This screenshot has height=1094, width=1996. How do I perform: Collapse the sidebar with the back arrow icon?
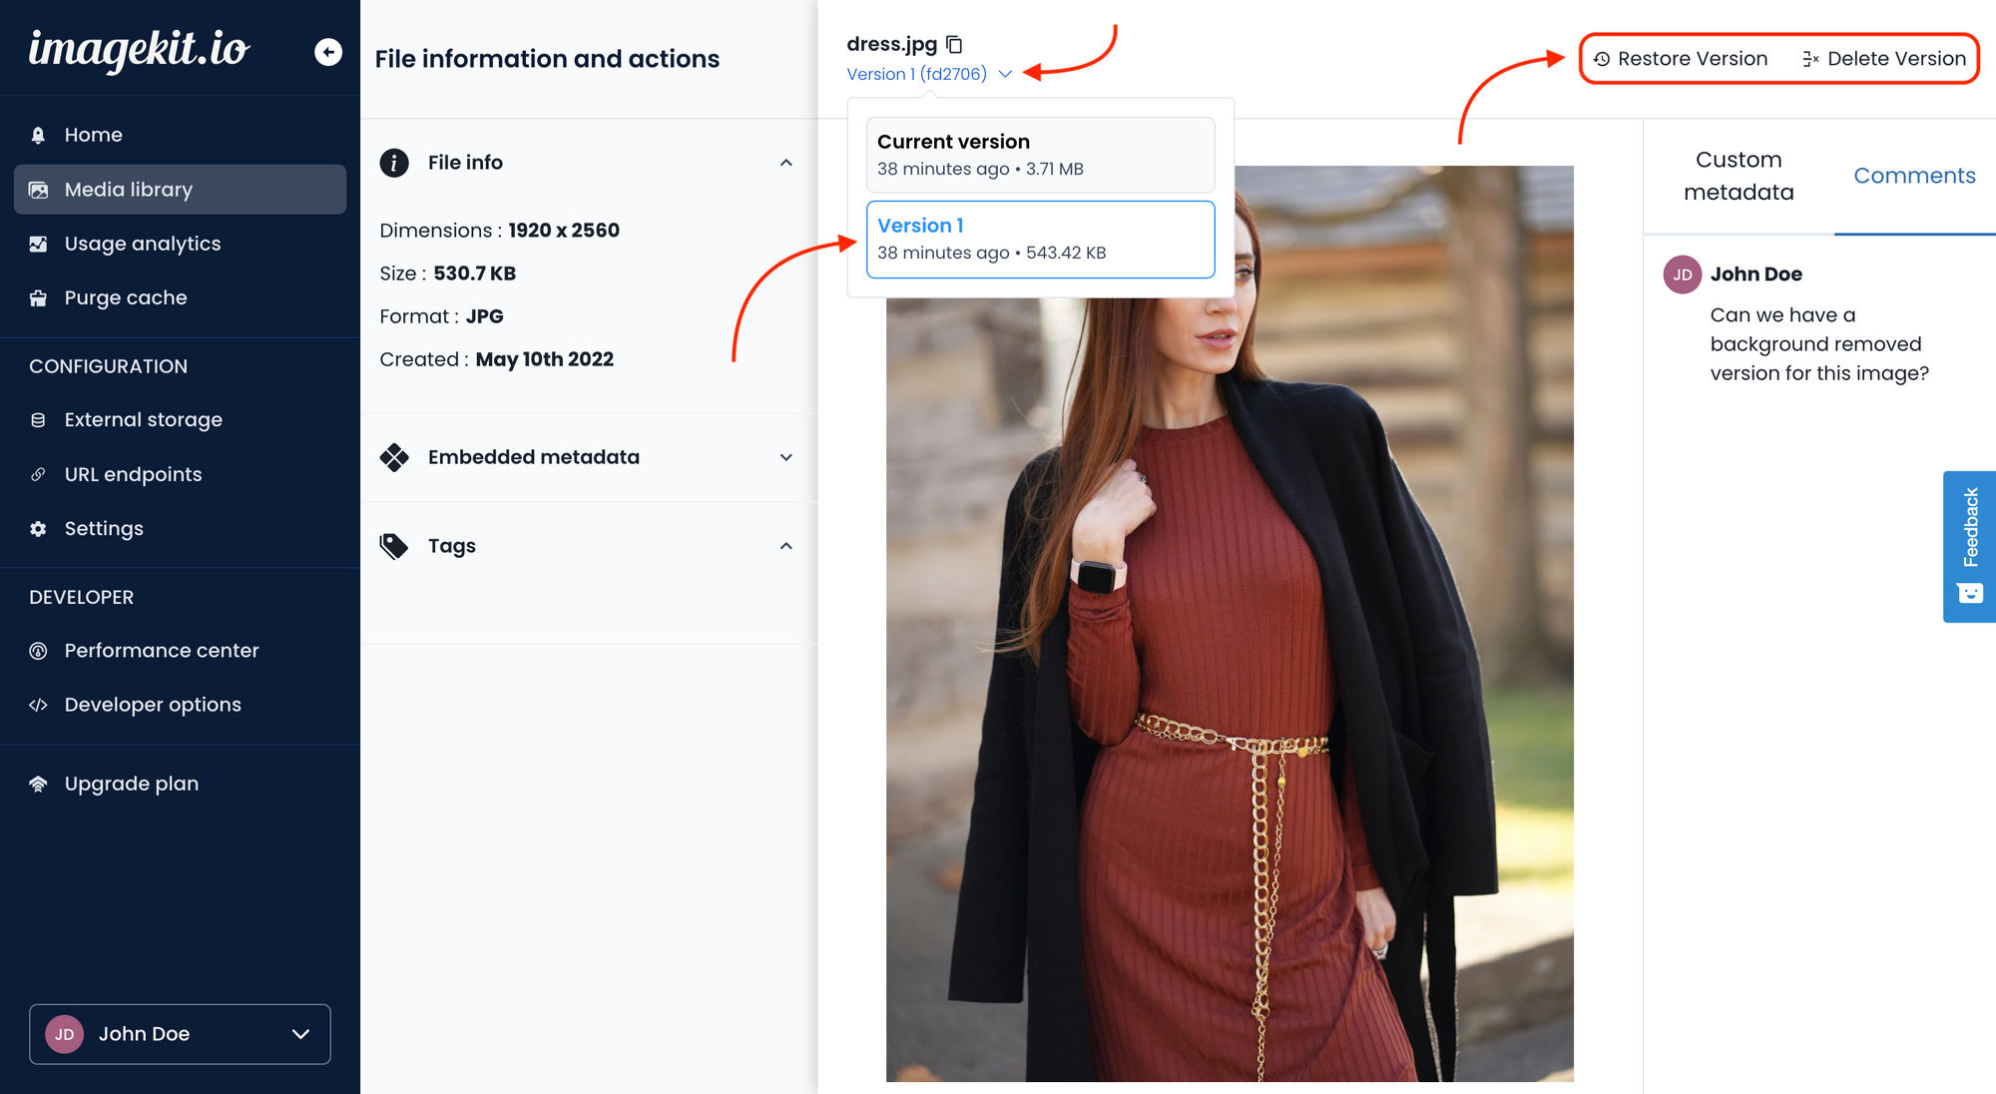pos(328,52)
